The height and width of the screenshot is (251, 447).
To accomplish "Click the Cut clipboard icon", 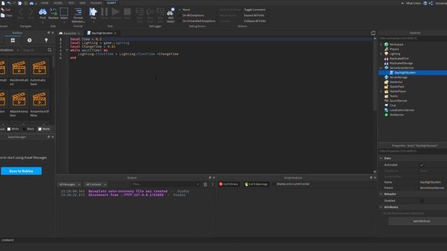I will tap(3, 10).
